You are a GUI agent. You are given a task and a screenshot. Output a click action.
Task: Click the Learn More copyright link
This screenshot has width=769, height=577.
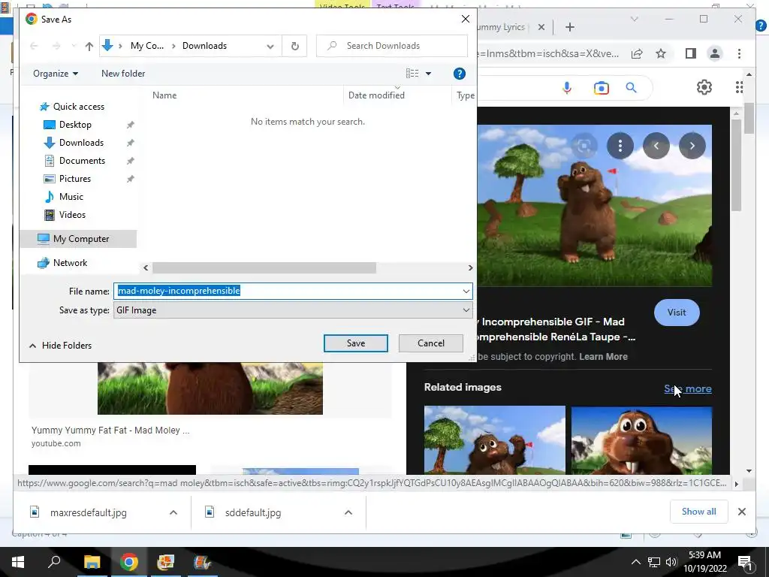pos(603,357)
